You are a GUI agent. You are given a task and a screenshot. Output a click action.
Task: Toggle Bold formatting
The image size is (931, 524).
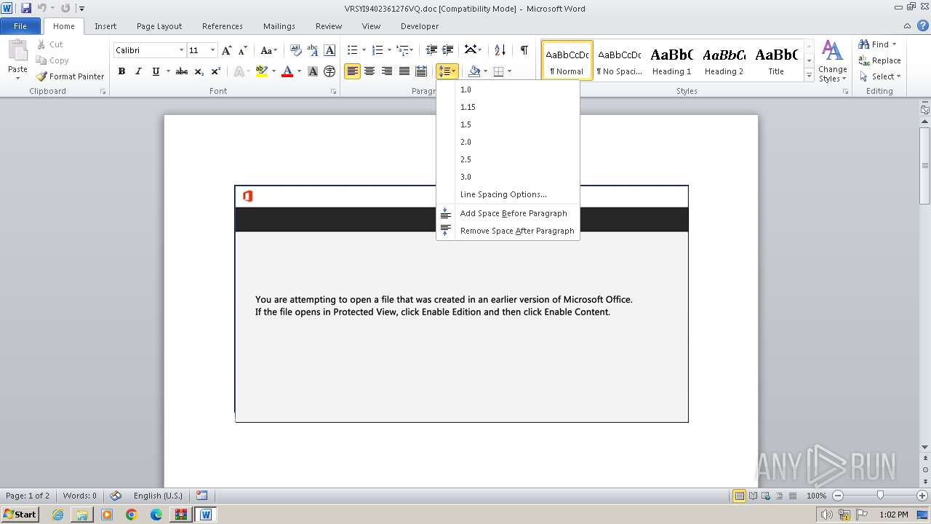click(121, 71)
